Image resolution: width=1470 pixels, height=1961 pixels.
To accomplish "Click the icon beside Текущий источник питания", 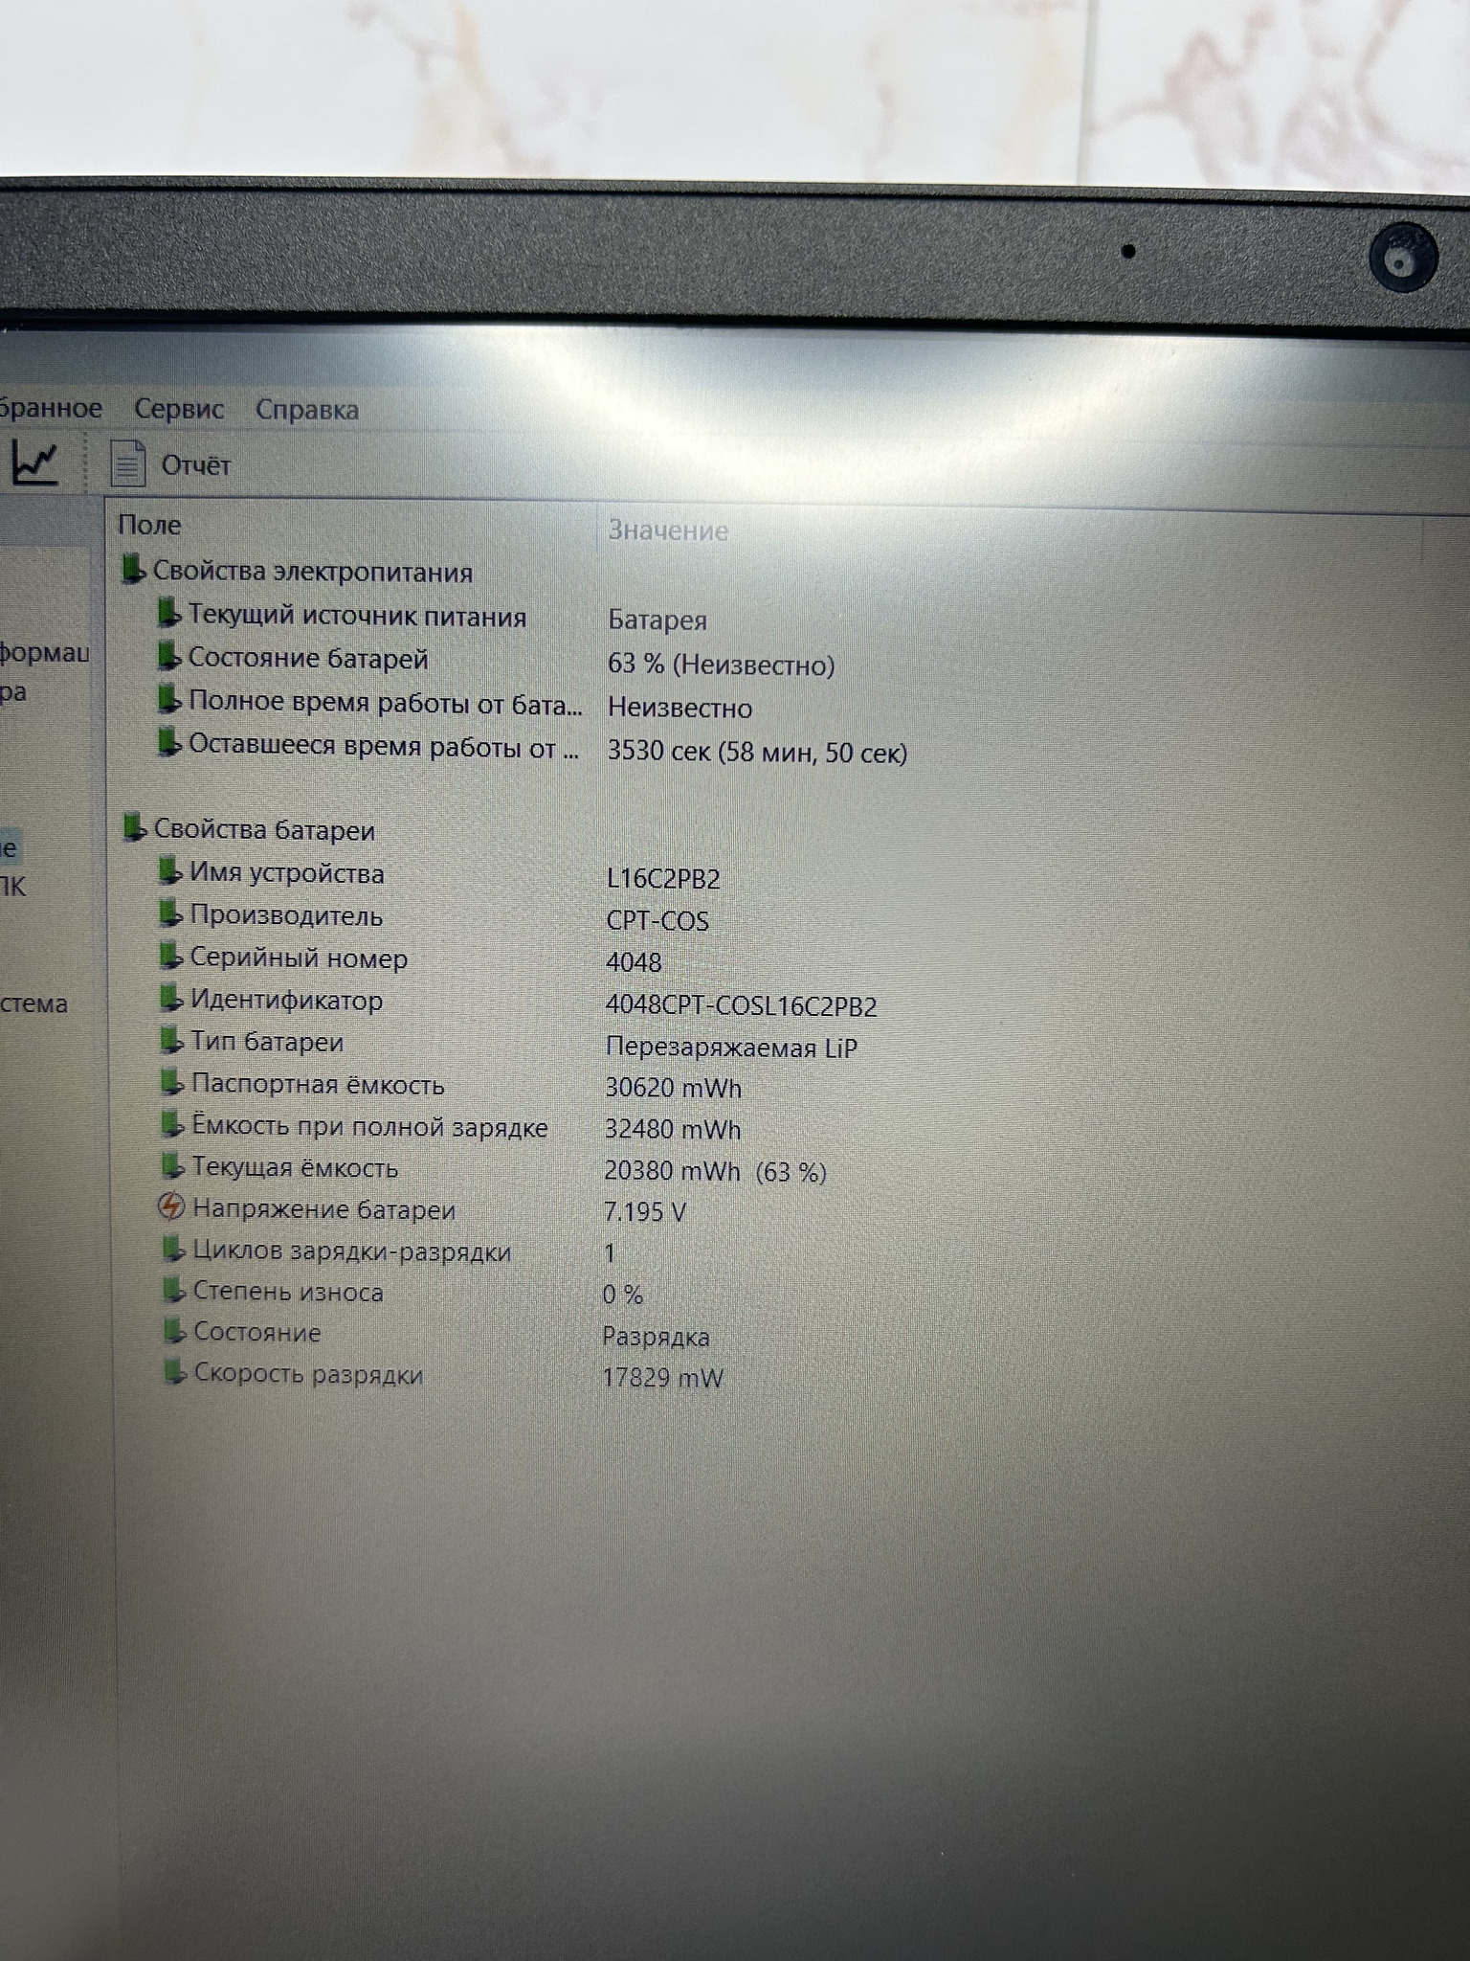I will (x=168, y=613).
